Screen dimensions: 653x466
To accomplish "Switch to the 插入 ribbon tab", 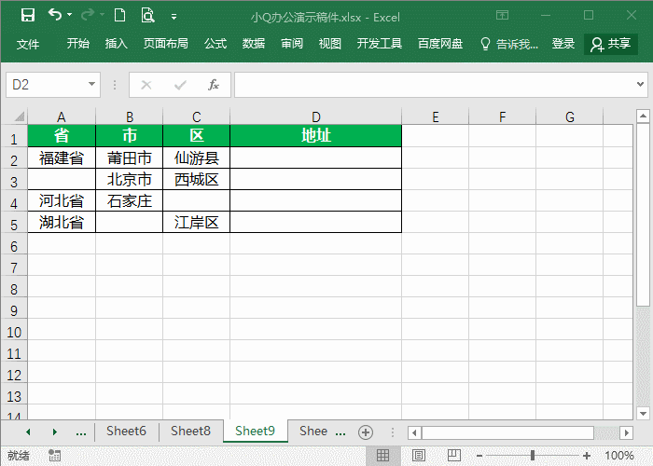I will 117,43.
